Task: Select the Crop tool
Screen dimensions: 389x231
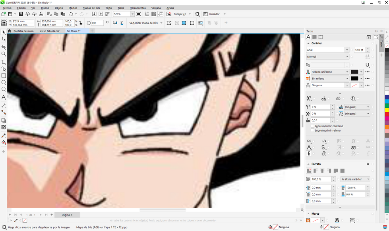Action: pos(4,47)
